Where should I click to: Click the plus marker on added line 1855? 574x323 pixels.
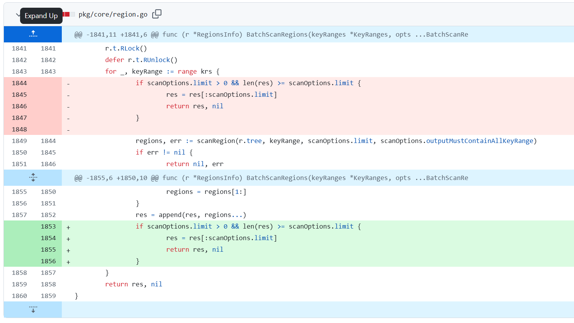tap(68, 250)
